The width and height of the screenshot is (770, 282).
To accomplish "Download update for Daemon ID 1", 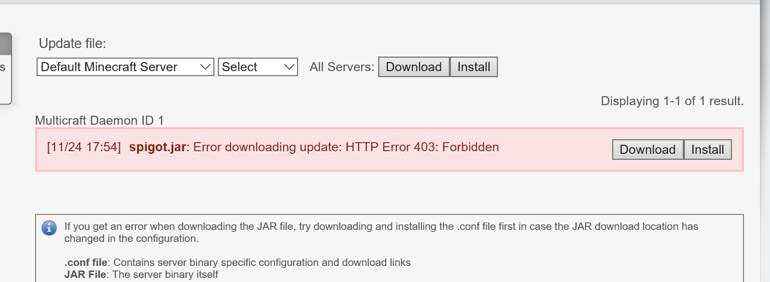I will [647, 150].
